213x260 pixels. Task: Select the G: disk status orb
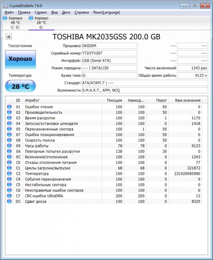coord(31,18)
